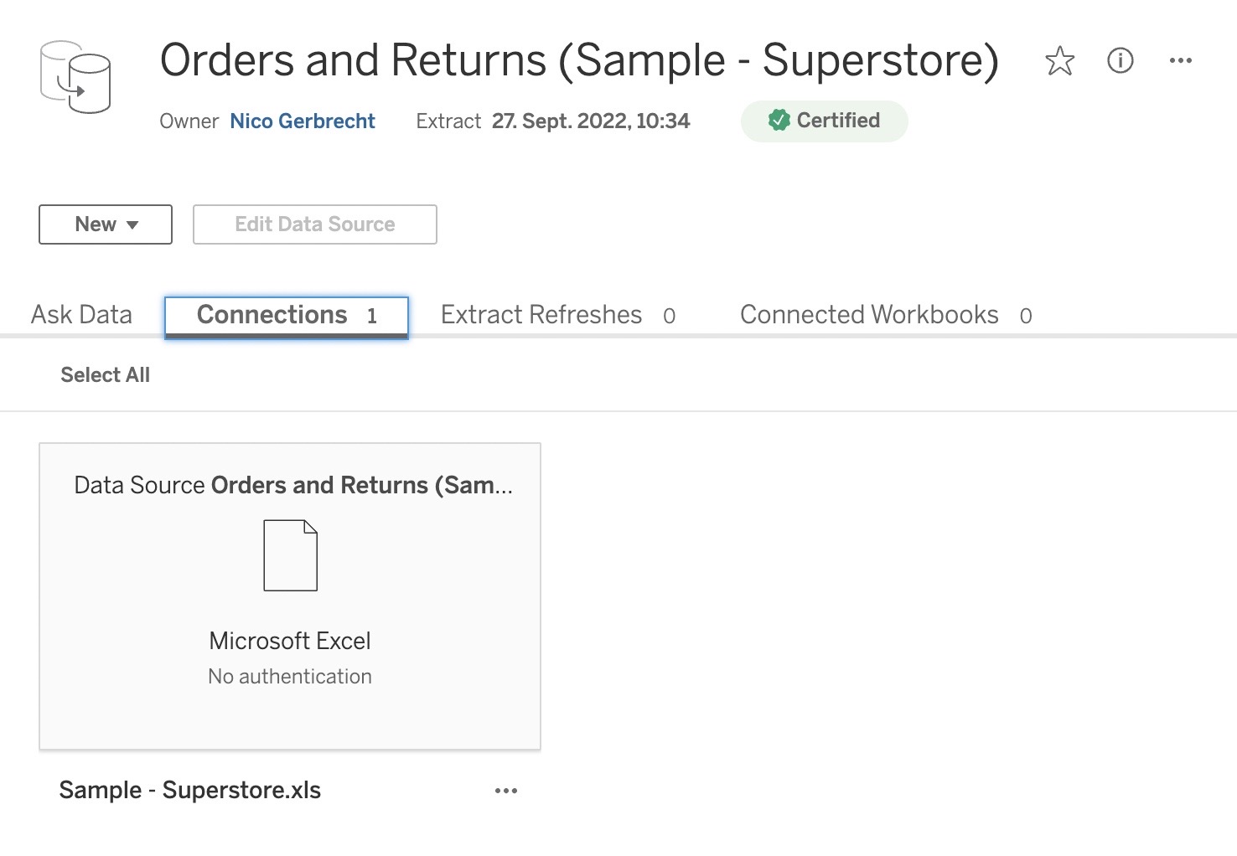
Task: Open owner Nico Gerbrecht's profile link
Action: click(x=303, y=121)
